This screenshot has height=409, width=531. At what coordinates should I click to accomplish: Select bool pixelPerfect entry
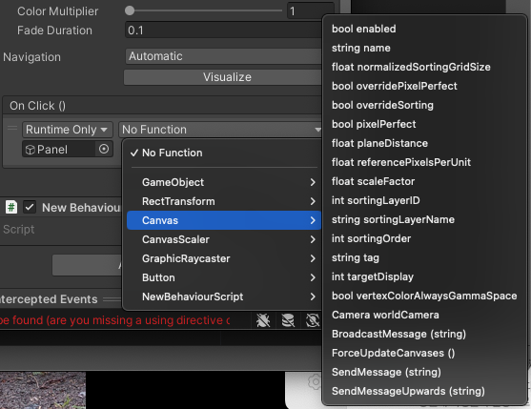(424, 124)
